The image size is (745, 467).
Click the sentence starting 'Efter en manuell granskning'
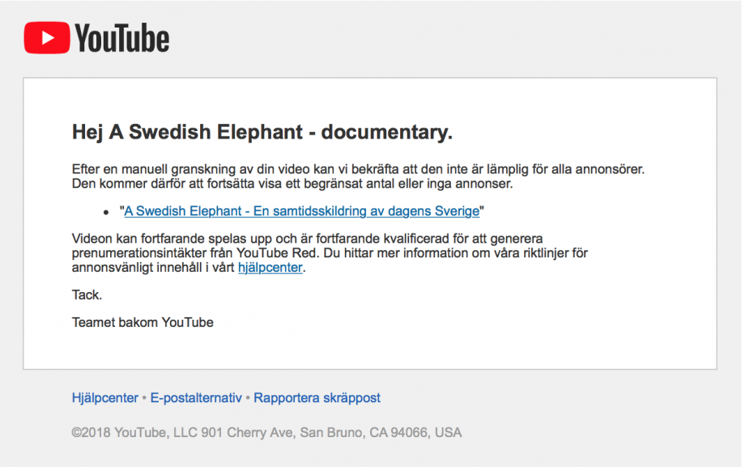(x=358, y=169)
